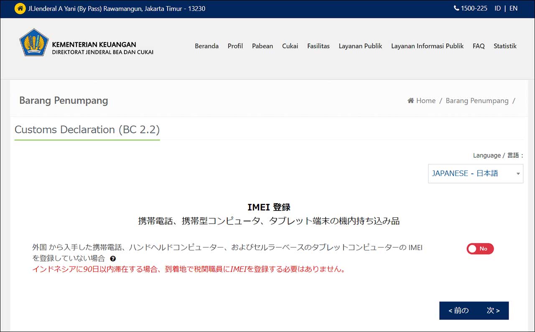
Task: Click the phone icon next to 1500-225
Action: pyautogui.click(x=456, y=8)
